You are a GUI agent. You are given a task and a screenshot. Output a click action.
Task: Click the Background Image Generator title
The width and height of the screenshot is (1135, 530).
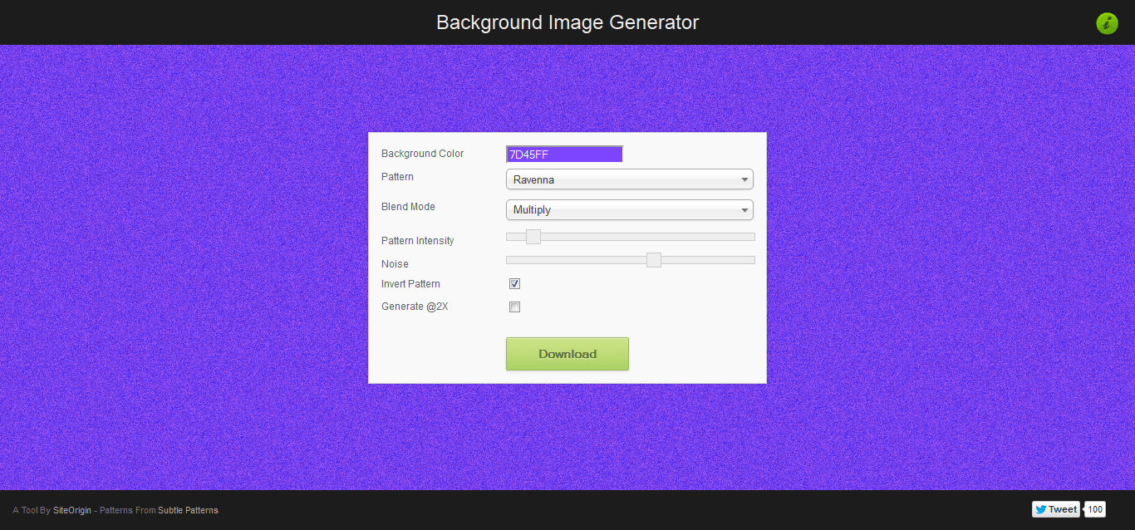pos(567,22)
